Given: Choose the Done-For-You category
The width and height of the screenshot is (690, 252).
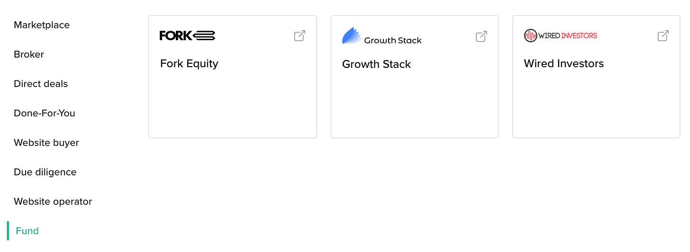Looking at the screenshot, I should tap(45, 113).
